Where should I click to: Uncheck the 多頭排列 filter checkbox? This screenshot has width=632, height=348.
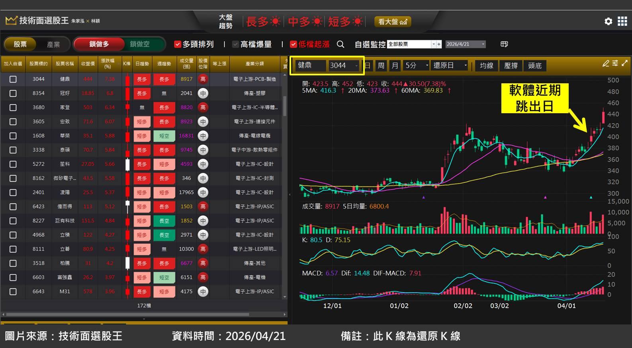(178, 44)
